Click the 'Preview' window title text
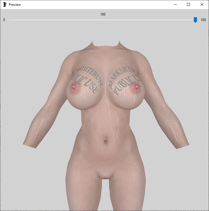 coord(15,5)
